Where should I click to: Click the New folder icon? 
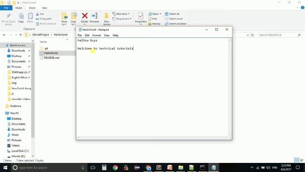click(x=107, y=16)
